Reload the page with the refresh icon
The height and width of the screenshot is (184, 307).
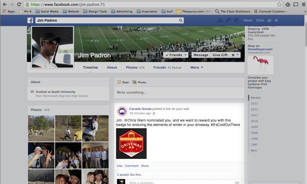[x=19, y=4]
